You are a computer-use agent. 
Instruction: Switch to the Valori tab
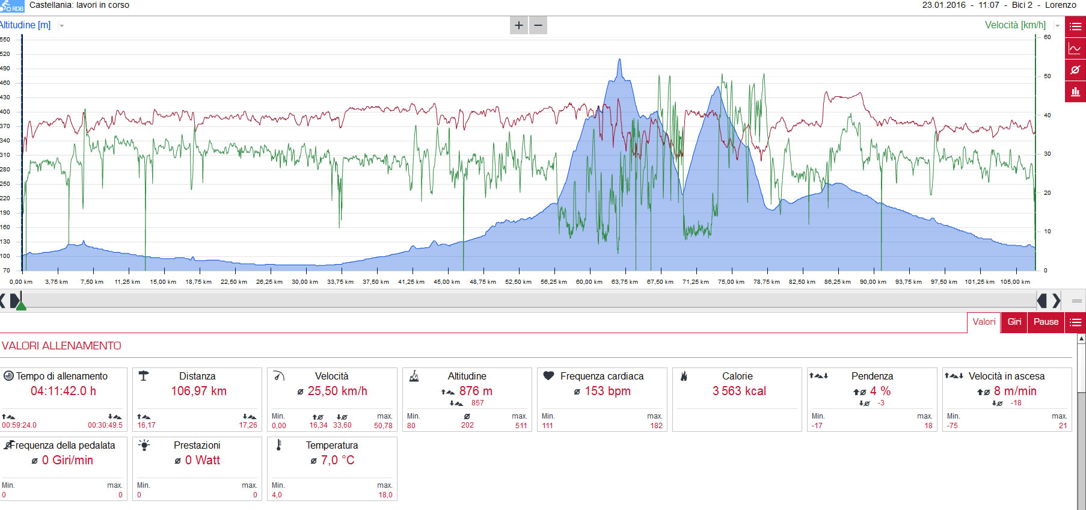[984, 322]
